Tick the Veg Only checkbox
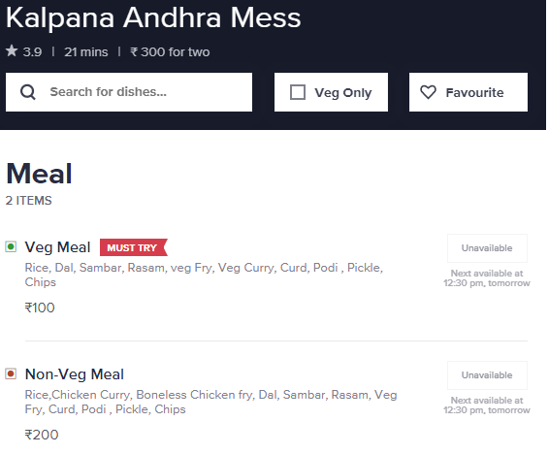 point(298,92)
